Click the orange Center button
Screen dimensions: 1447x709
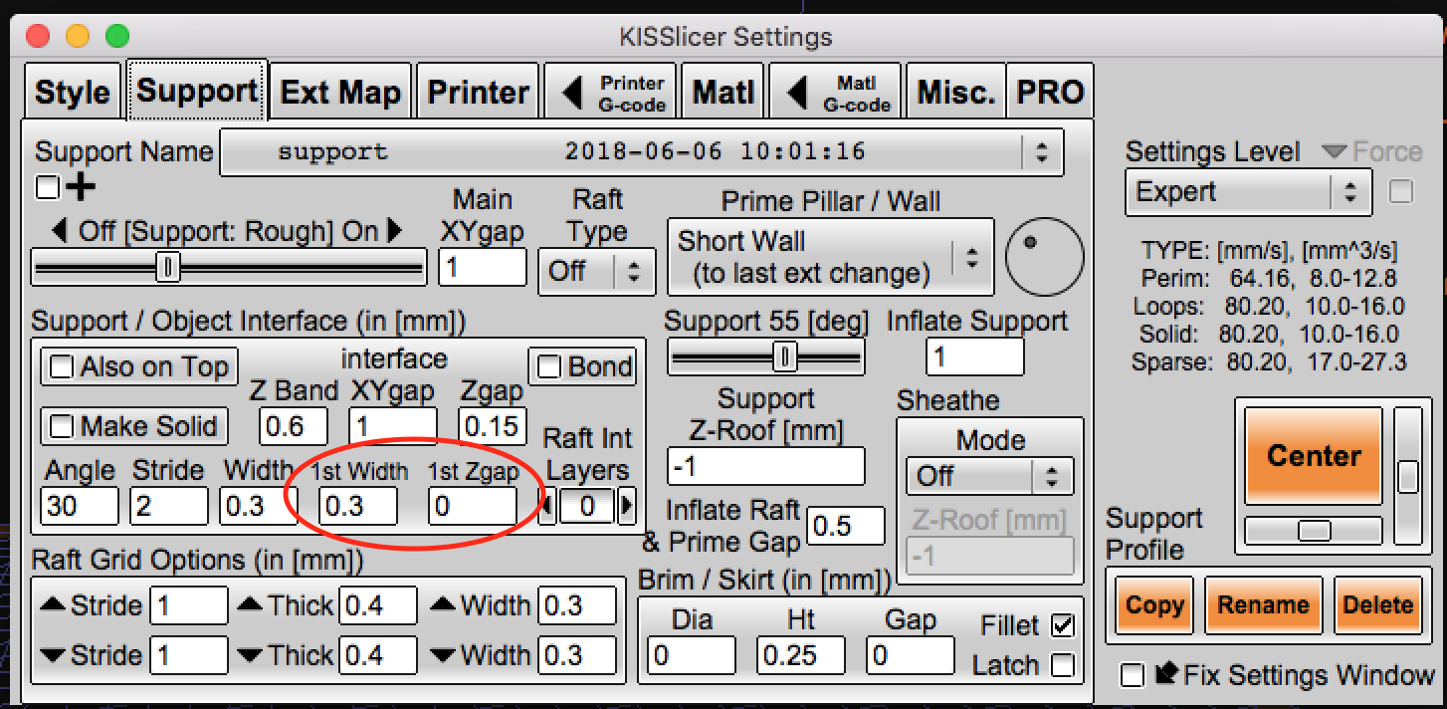1314,456
